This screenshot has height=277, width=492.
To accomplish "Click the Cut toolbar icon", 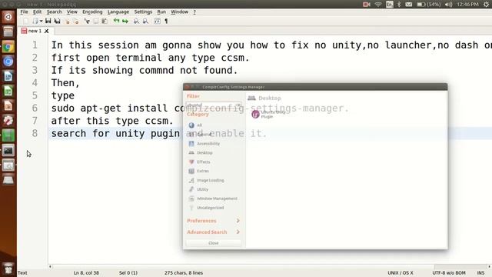I will 87,21.
